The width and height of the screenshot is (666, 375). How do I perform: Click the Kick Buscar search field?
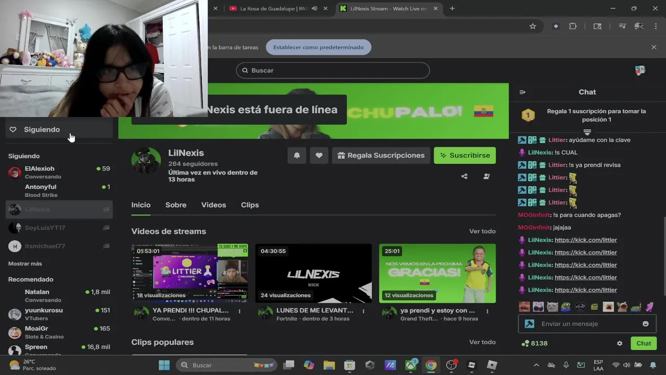[333, 70]
